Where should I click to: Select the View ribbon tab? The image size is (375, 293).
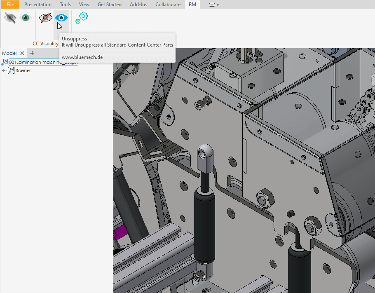pyautogui.click(x=84, y=4)
